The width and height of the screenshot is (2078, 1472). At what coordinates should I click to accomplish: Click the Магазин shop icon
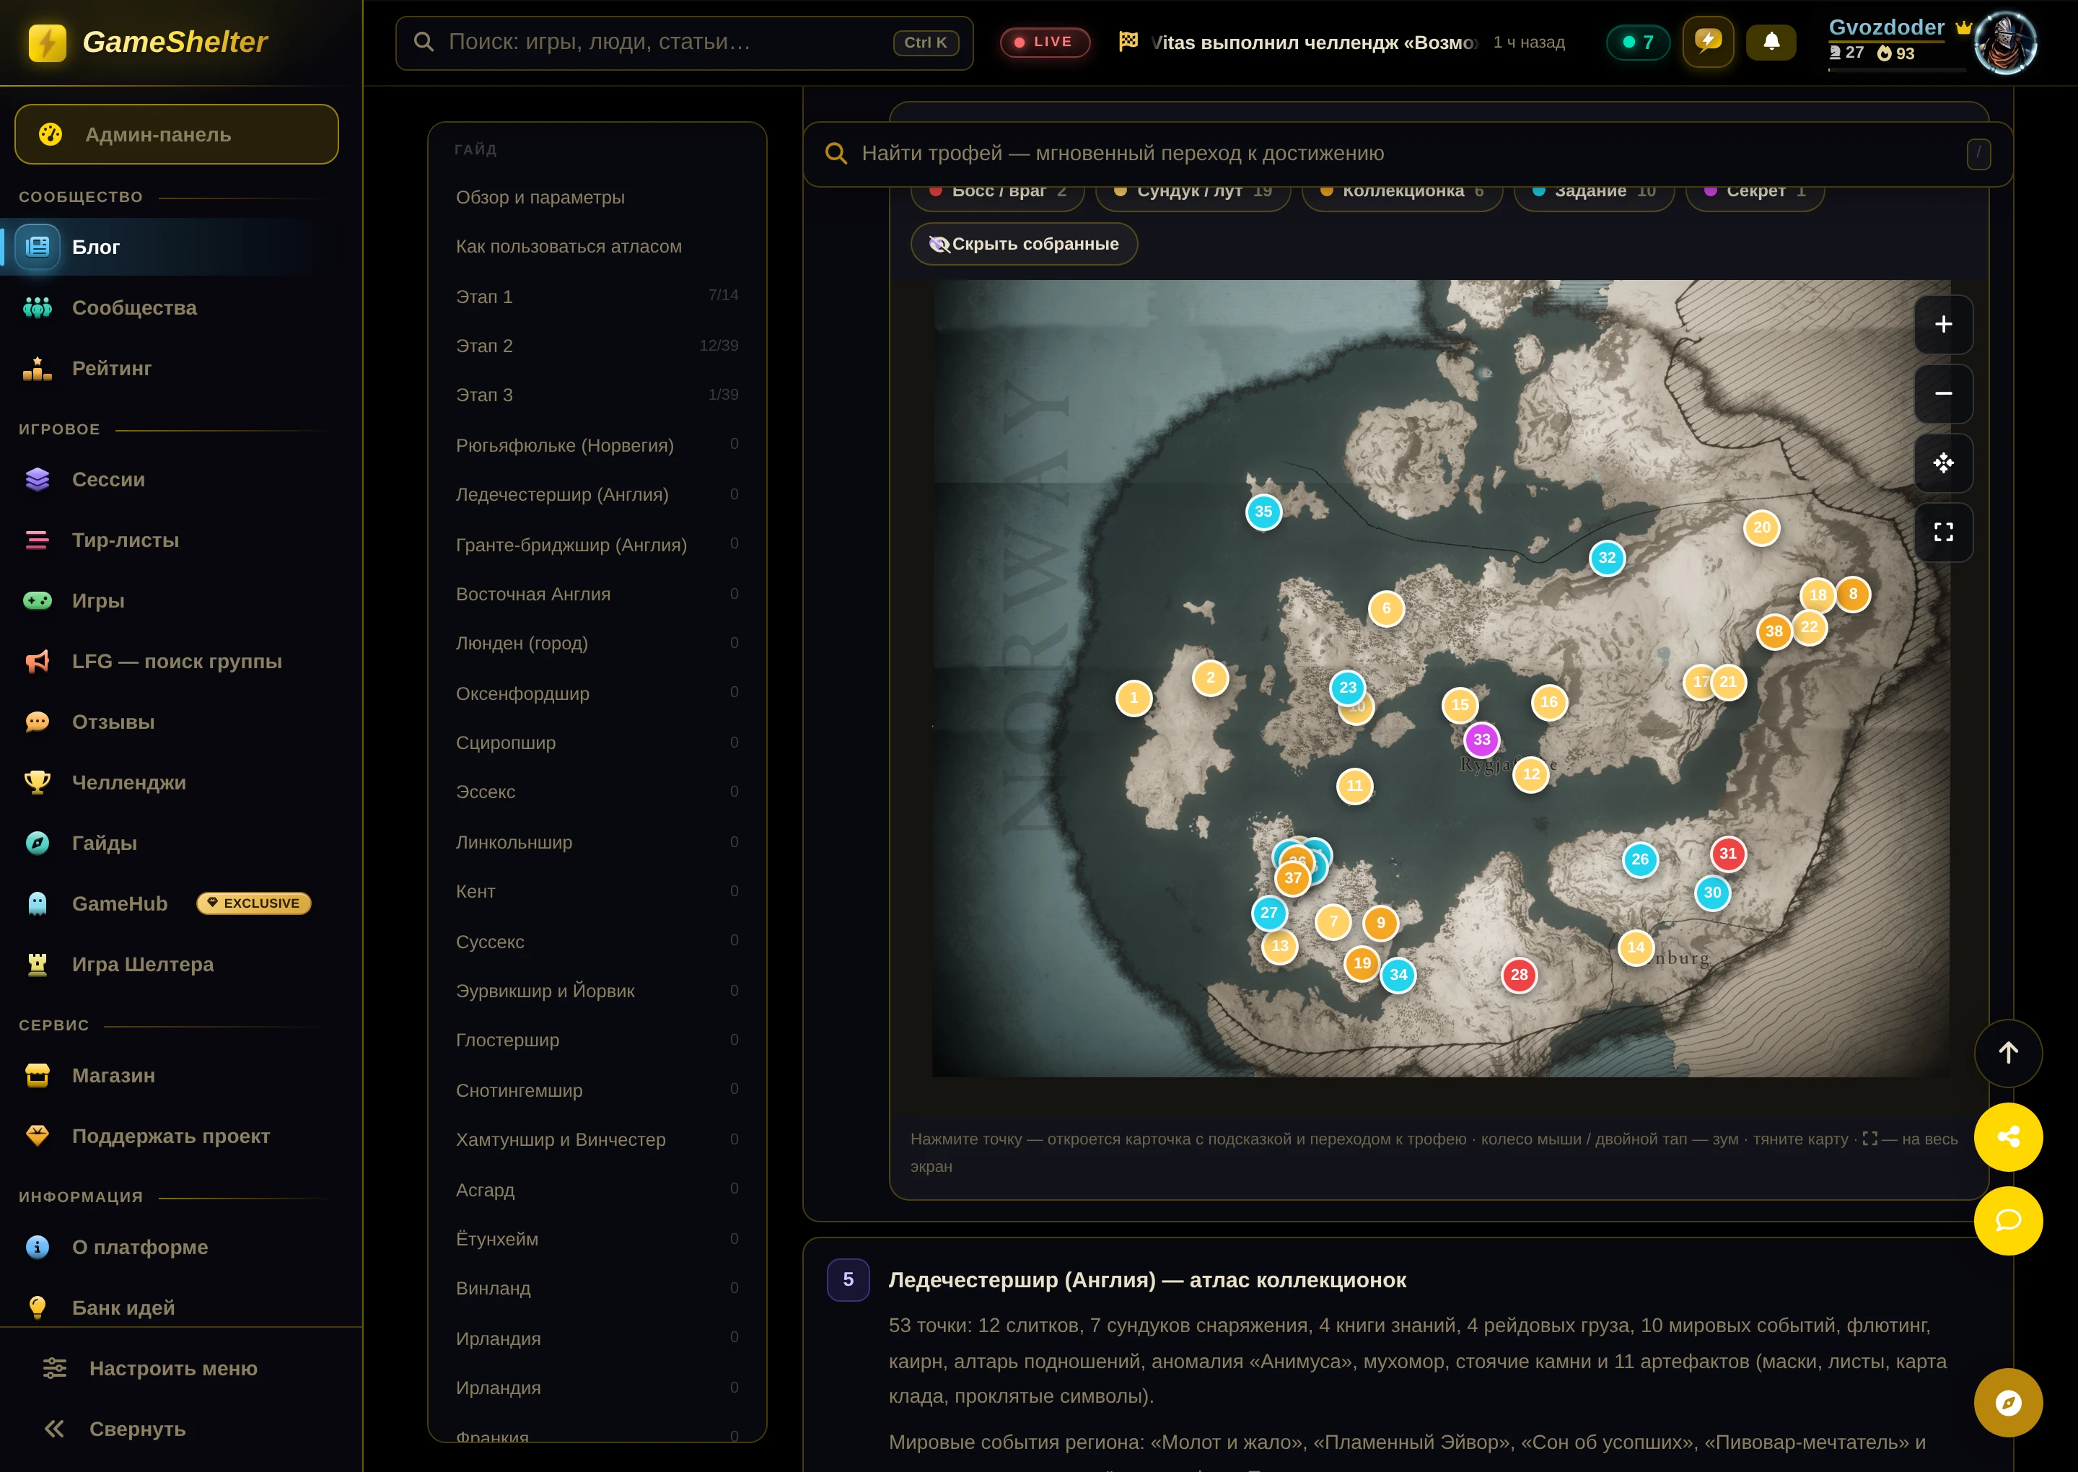click(x=37, y=1076)
